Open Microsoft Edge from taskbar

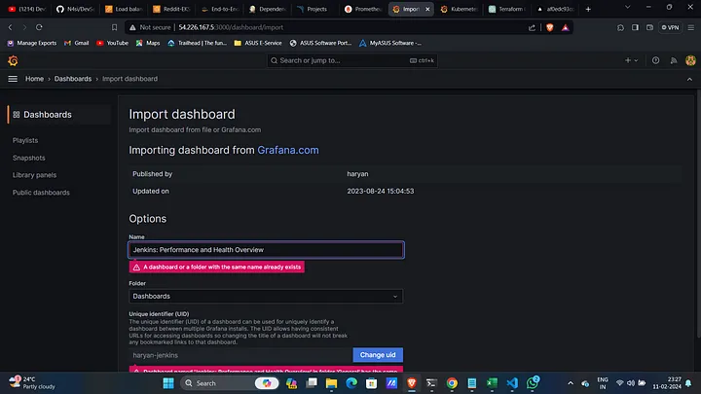pyautogui.click(x=351, y=383)
